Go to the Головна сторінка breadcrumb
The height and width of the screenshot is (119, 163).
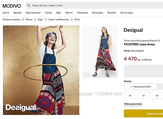point(11,20)
